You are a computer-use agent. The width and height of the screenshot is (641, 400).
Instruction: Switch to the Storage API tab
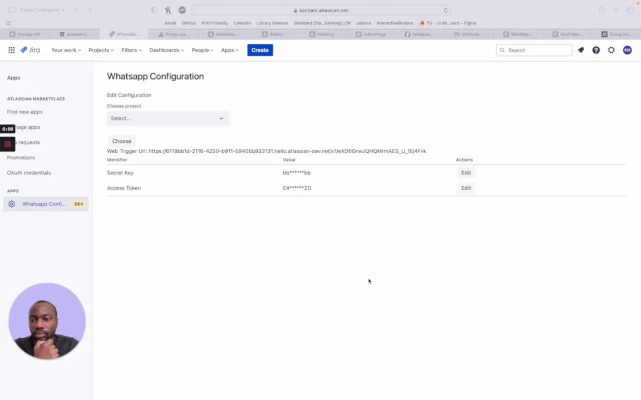(x=24, y=34)
